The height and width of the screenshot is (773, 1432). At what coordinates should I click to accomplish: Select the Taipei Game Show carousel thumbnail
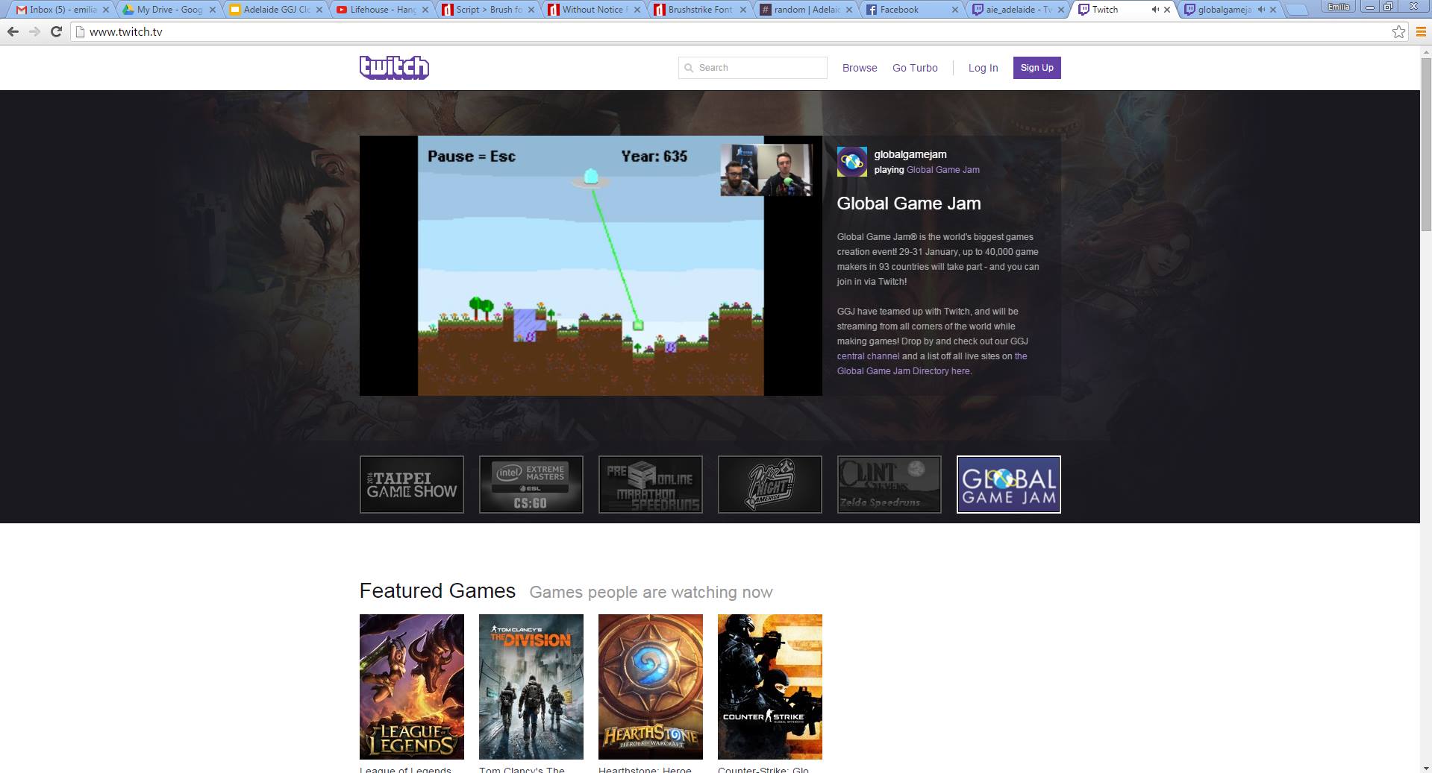point(412,485)
